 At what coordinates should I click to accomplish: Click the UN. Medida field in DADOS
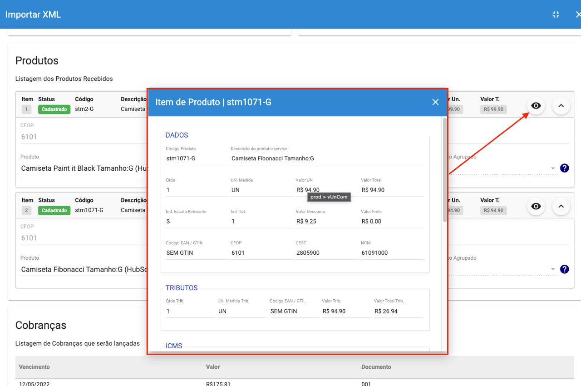click(x=262, y=190)
